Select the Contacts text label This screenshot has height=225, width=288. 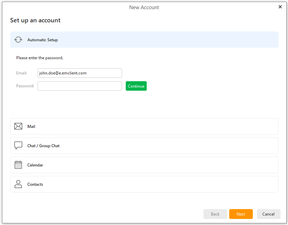coord(35,184)
